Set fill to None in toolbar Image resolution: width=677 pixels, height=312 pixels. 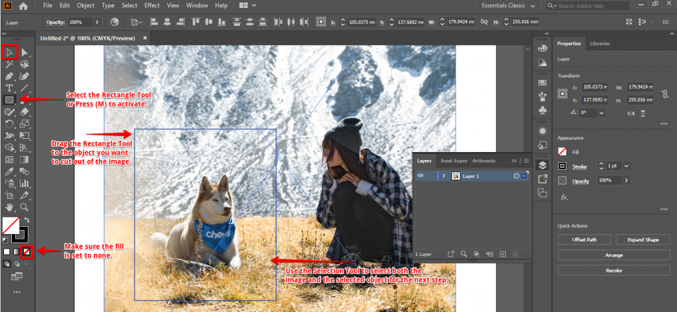point(27,251)
